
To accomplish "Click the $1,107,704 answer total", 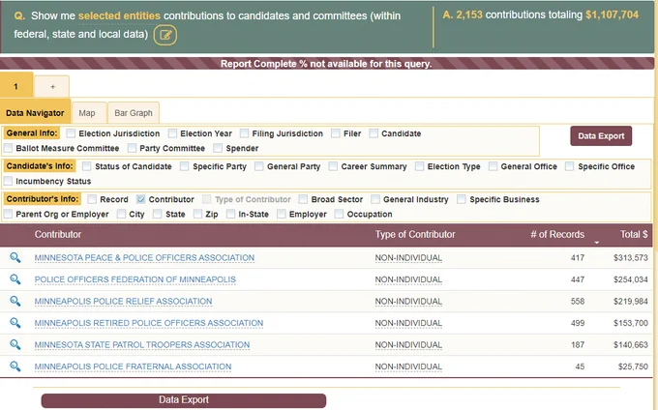I will [x=612, y=15].
